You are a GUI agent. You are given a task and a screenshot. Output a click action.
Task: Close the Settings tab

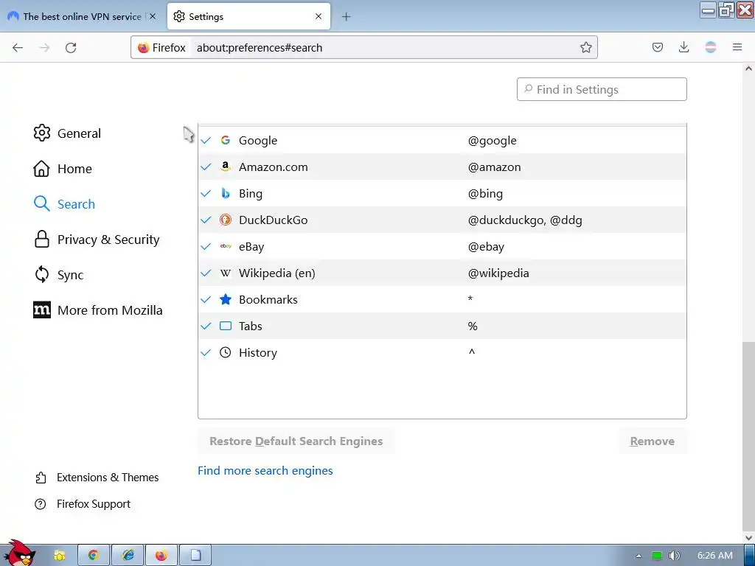pyautogui.click(x=319, y=16)
